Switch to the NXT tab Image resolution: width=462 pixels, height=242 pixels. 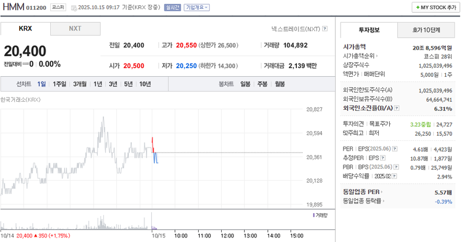coord(75,28)
